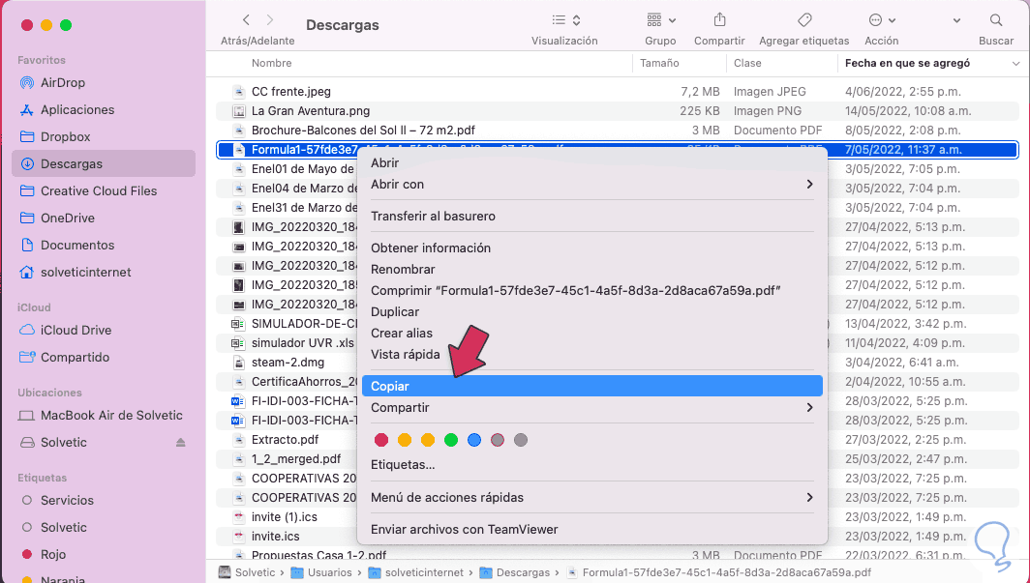Open the Acción toolbar menu

tap(882, 20)
